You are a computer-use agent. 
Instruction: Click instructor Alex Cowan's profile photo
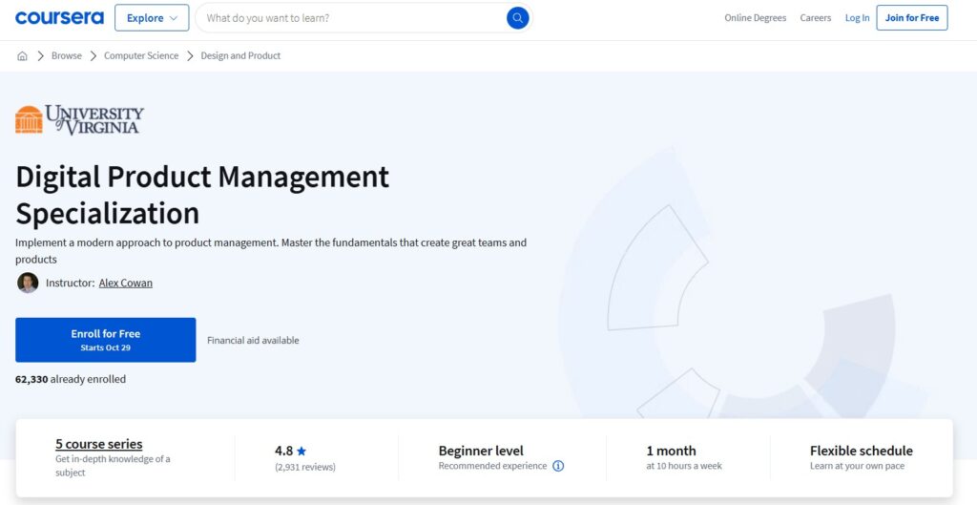(x=28, y=283)
